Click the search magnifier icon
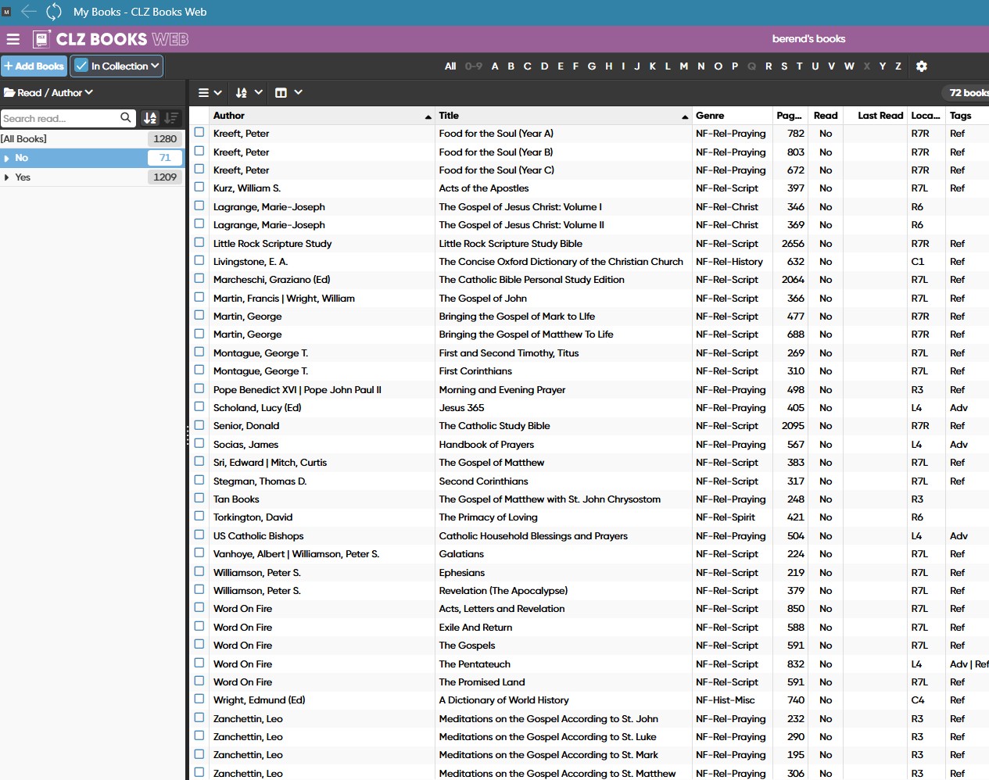Image resolution: width=989 pixels, height=780 pixels. click(125, 118)
